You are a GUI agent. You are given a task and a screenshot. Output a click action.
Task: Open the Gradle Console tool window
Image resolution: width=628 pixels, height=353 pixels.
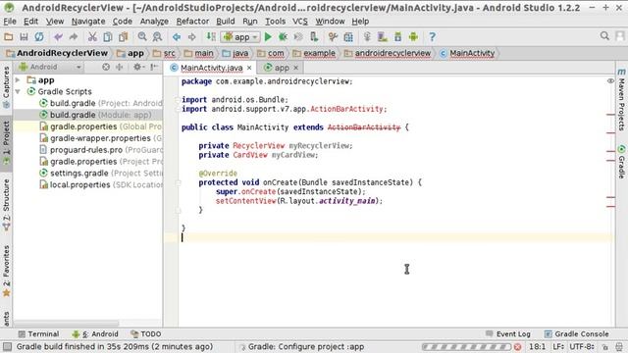[x=576, y=333]
